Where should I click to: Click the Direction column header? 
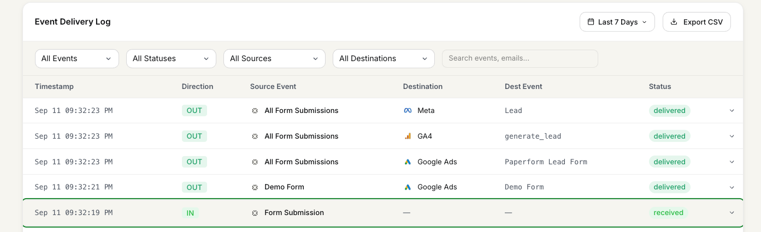coord(198,86)
